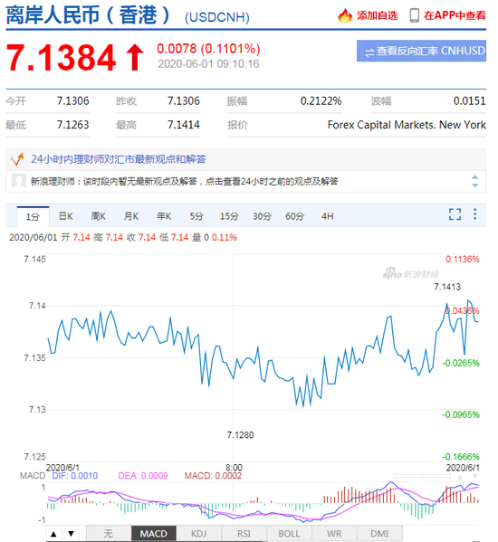Select the MACD indicator button
The height and width of the screenshot is (542, 498).
(154, 534)
